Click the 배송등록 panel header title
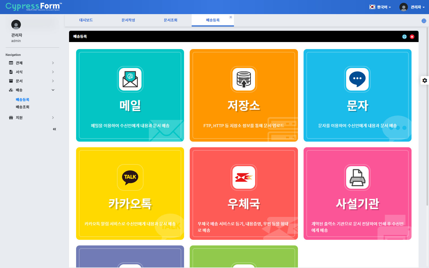 pos(80,36)
